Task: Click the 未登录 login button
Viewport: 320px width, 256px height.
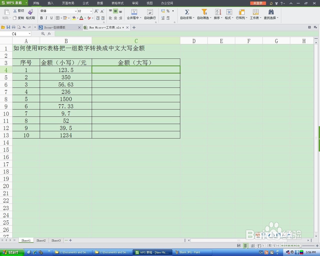Action: (258, 3)
